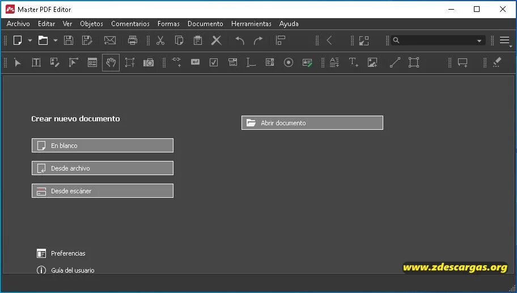Select the Add Text tool
This screenshot has height=293, width=517.
pos(354,62)
